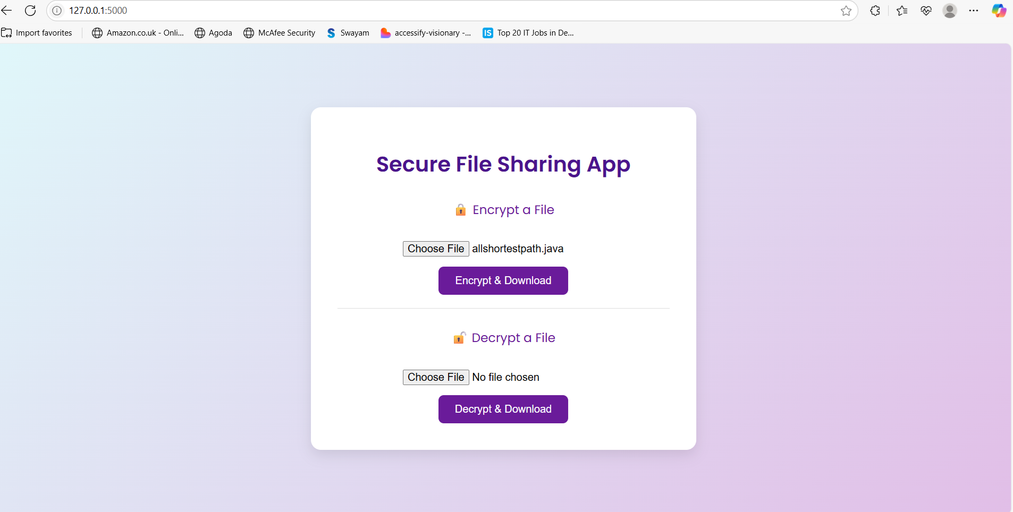1013x512 pixels.
Task: Click the favorites star in address bar
Action: [846, 10]
